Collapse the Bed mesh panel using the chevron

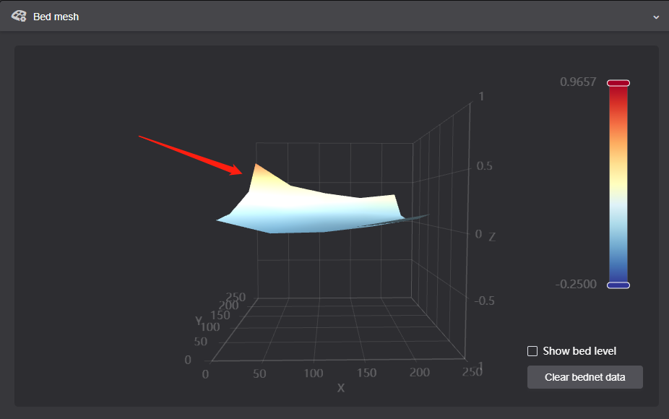(657, 16)
